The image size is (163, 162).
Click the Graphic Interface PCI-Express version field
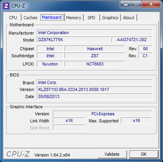click(102, 114)
